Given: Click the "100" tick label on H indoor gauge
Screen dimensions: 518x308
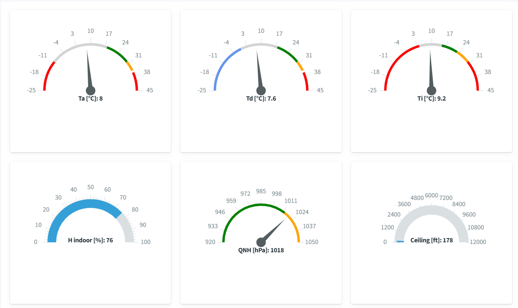Looking at the screenshot, I should [146, 242].
